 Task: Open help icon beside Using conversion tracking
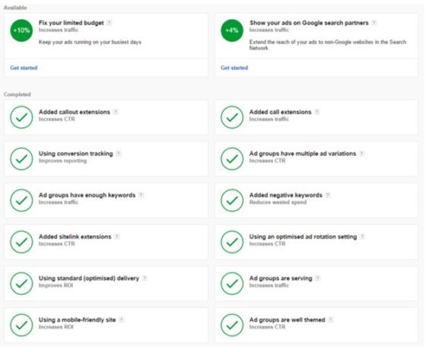[x=118, y=153]
